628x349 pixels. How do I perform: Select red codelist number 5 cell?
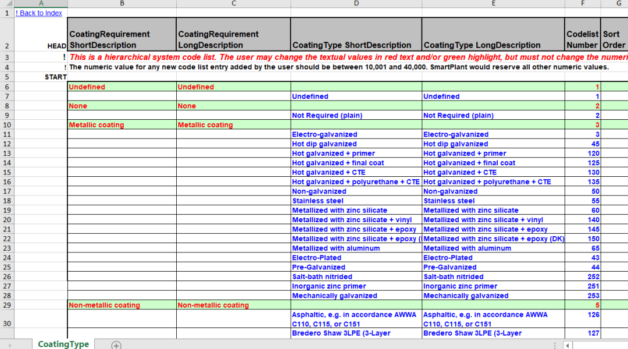[583, 305]
